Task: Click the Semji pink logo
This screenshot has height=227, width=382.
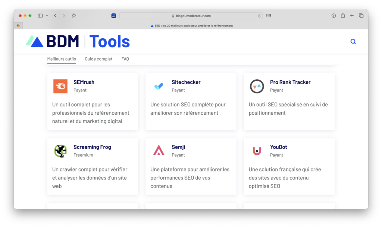Action: pyautogui.click(x=159, y=150)
